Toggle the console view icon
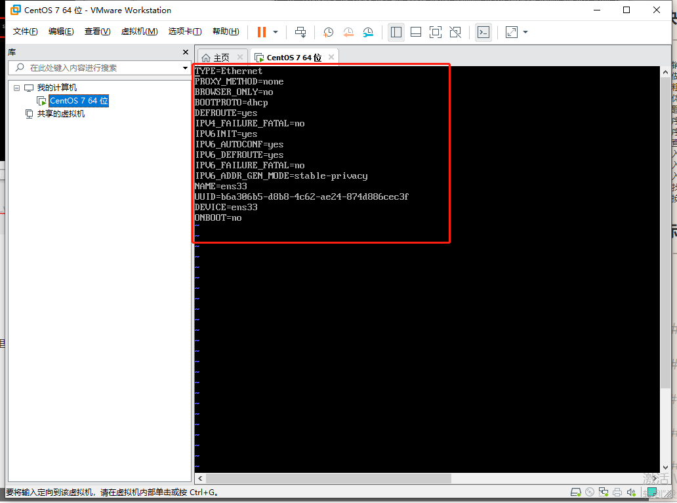Viewport: 677px width, 503px height. [483, 32]
